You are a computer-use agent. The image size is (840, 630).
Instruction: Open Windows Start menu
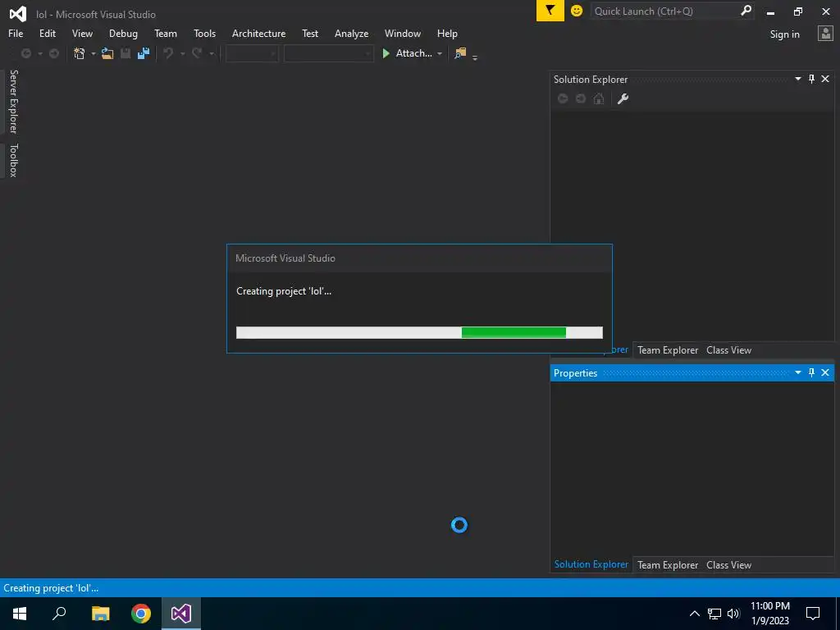20,614
